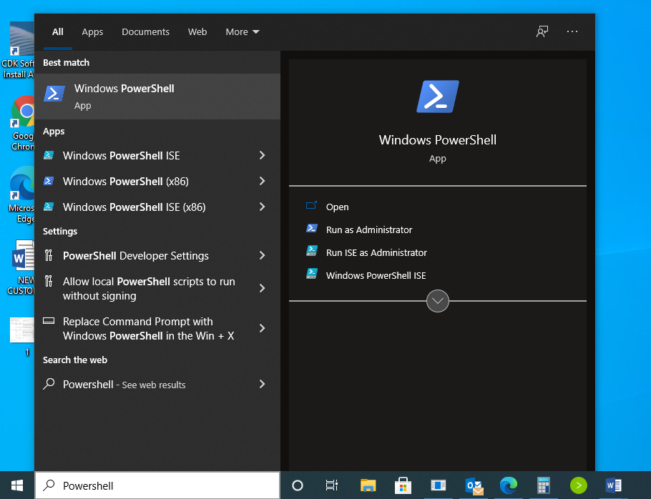Image resolution: width=651 pixels, height=499 pixels.
Task: Click the large Windows PowerShell icon in preview pane
Action: [x=438, y=97]
